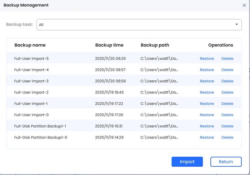Select the Full-User import-1 name
Screen dimensions: 250x175
(31, 103)
